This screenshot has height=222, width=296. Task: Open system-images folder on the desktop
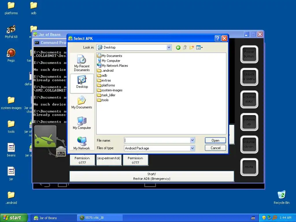pos(11,103)
